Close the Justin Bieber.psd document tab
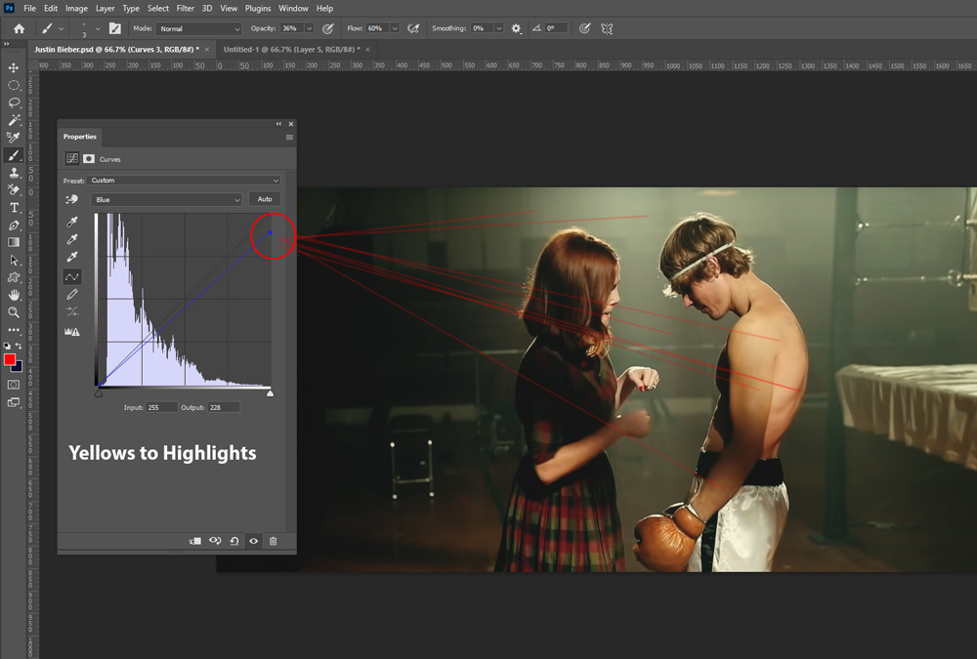 coord(207,49)
